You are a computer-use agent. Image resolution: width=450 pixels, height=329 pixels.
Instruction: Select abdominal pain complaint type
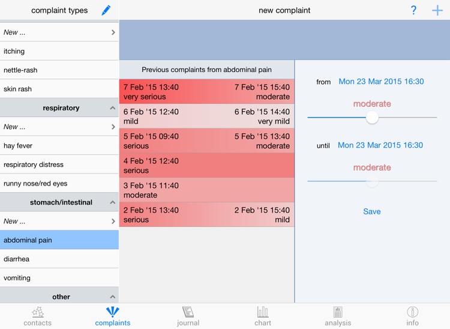[59, 240]
